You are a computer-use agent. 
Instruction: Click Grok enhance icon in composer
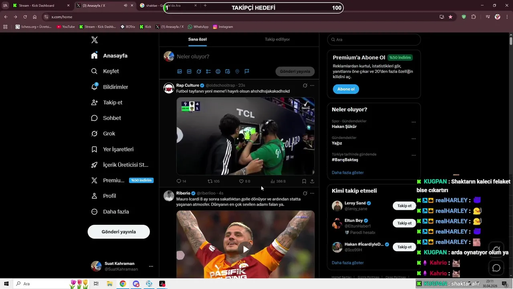(x=199, y=71)
